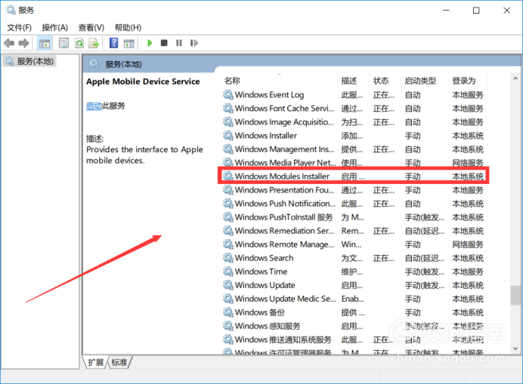Select the Windows Image Acquisition row
Image resolution: width=523 pixels, height=384 pixels.
pyautogui.click(x=354, y=122)
